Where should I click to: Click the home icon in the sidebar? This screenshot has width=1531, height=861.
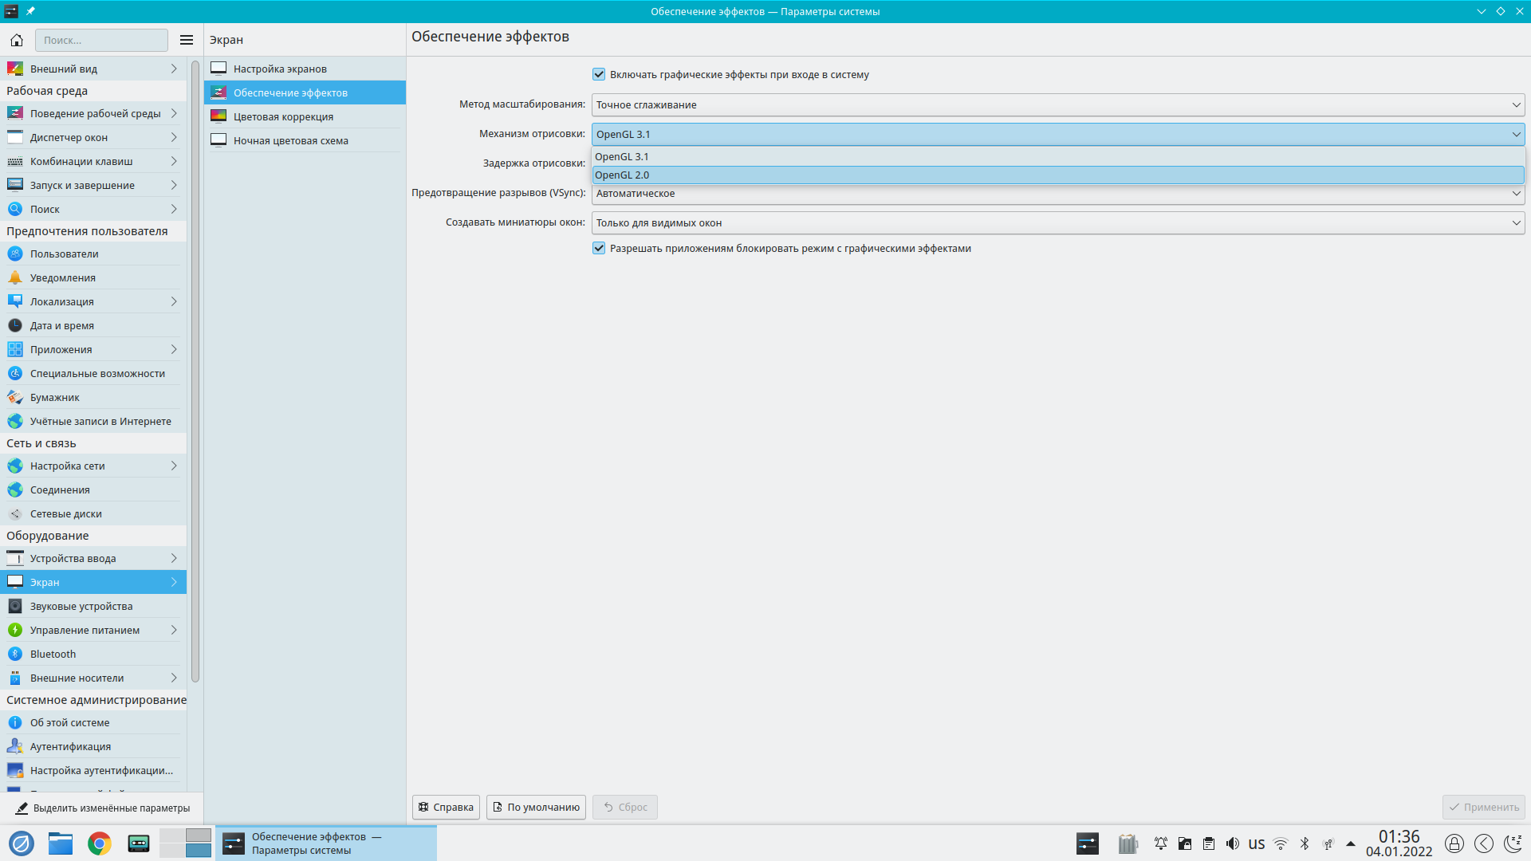[17, 40]
